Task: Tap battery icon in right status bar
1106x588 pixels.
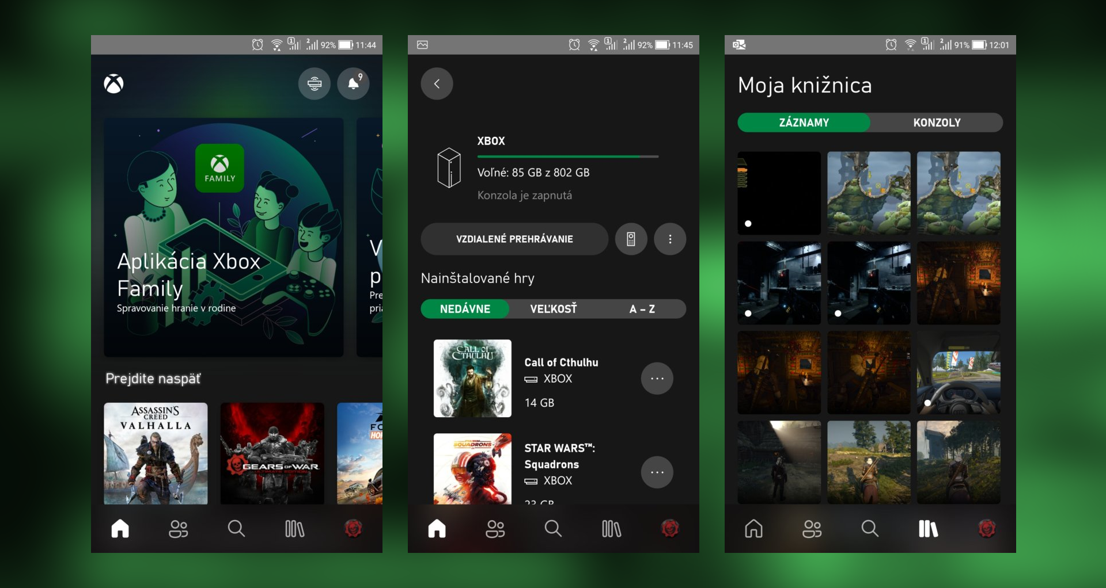Action: (979, 44)
